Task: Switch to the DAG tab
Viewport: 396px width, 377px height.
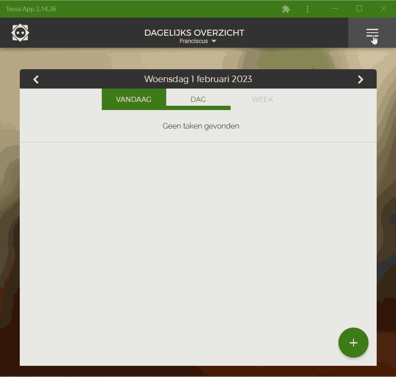Action: [x=198, y=99]
